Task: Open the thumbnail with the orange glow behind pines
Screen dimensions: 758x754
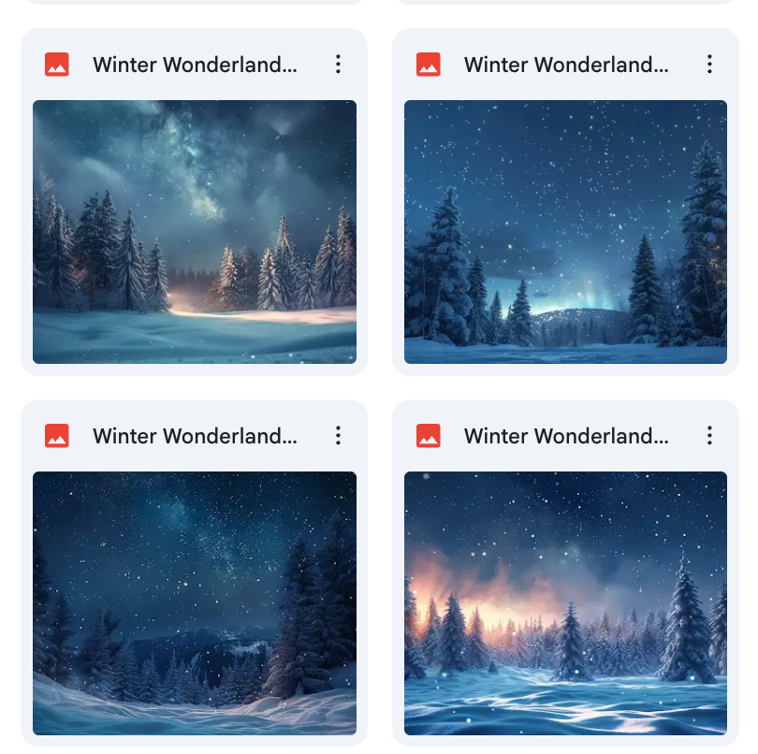Action: coord(565,603)
